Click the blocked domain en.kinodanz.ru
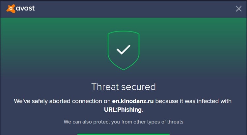 133,101
